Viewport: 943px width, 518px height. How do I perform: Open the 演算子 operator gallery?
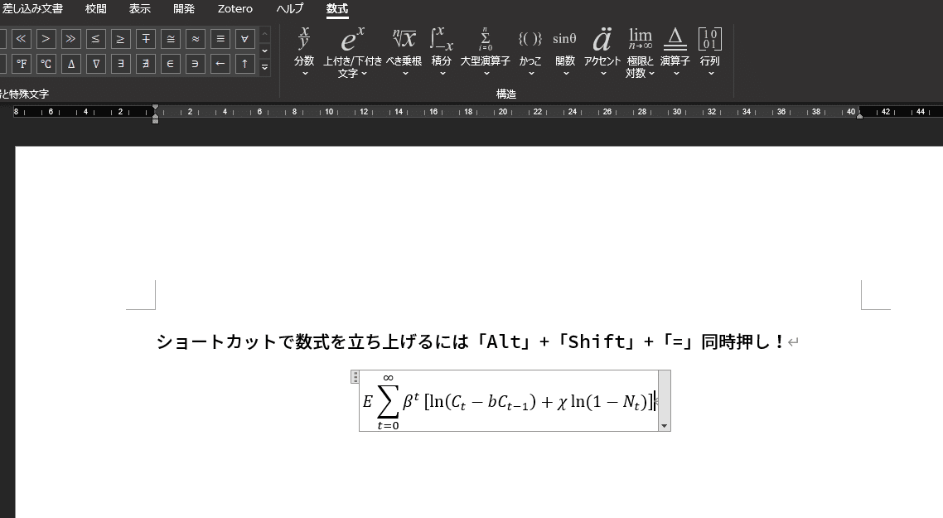[675, 51]
